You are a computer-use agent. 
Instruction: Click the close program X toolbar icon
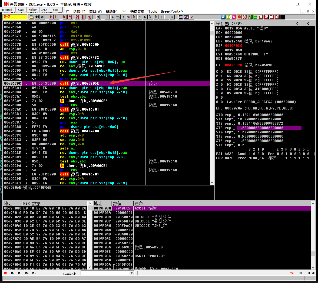click(x=42, y=17)
